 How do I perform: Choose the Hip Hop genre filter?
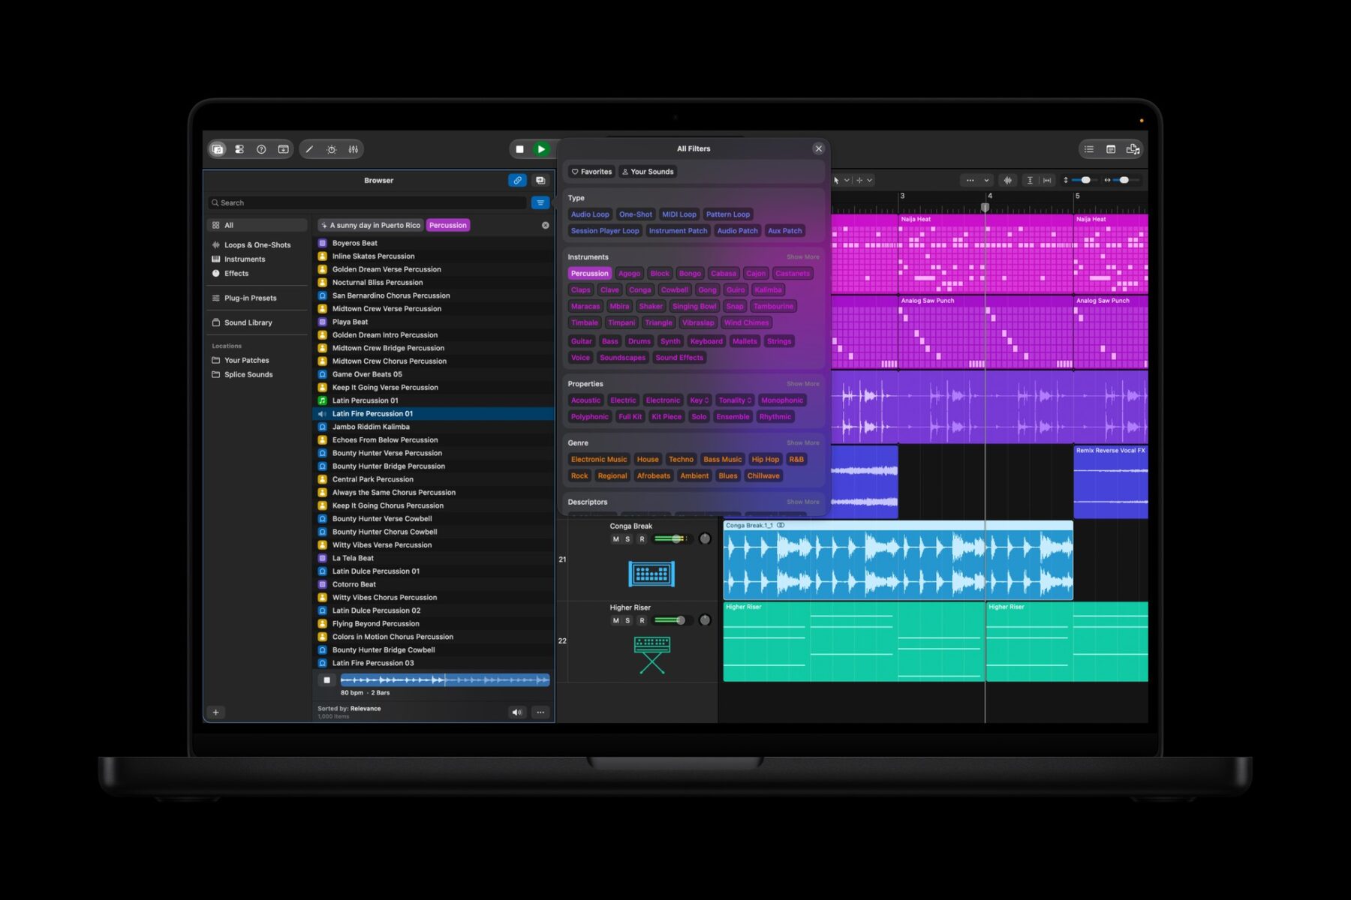coord(765,460)
